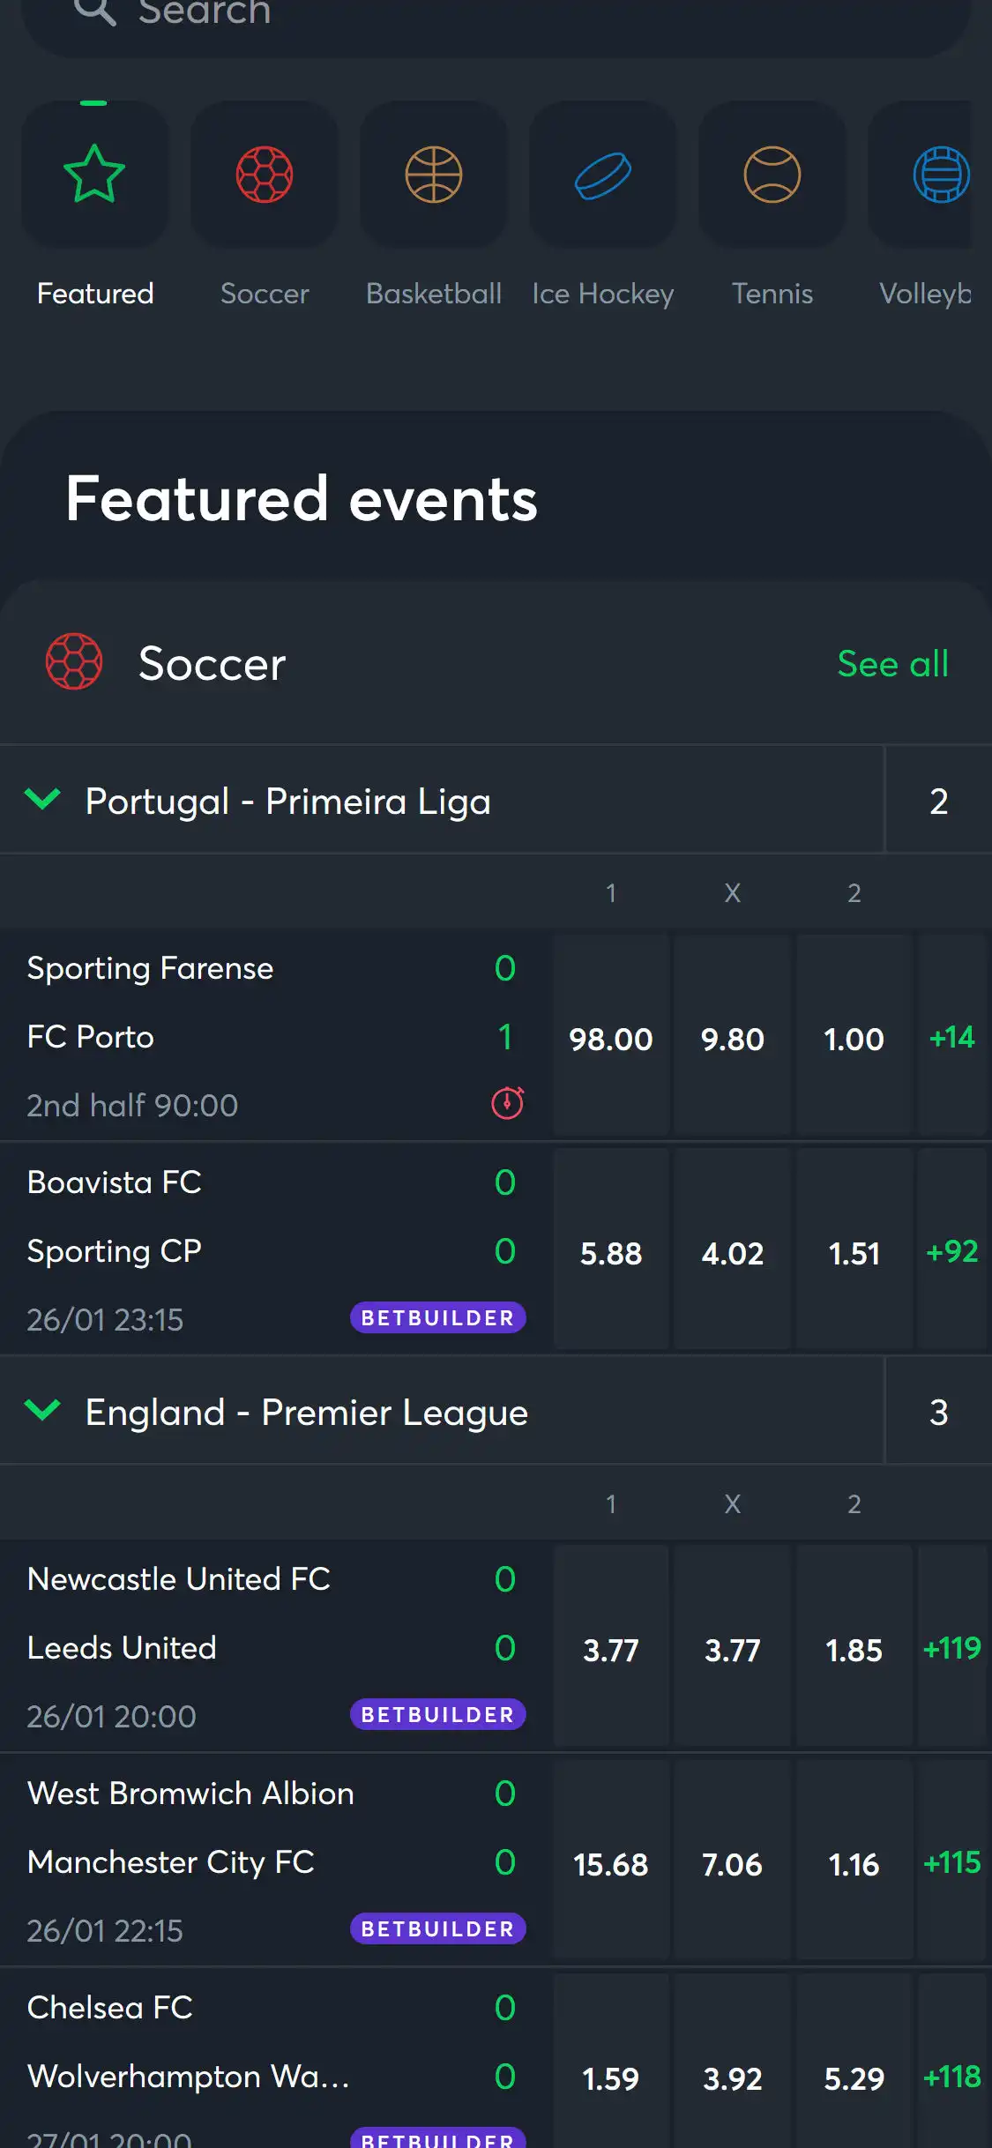Expand +92 more markets for Boavista match
The image size is (992, 2148).
click(x=952, y=1251)
